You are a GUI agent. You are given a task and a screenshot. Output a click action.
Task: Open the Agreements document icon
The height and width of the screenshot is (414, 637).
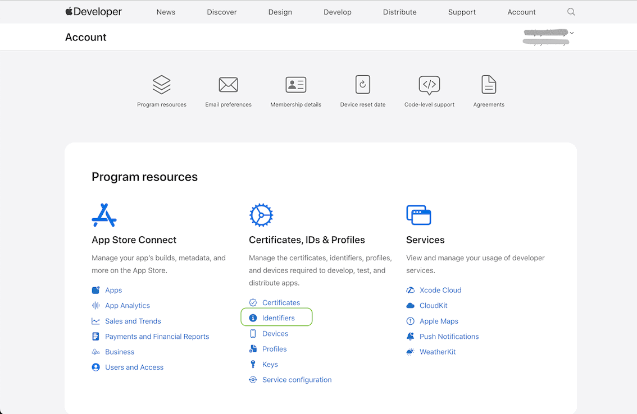[x=489, y=84]
